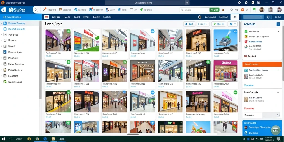Expand the second sidebar item's arrow

coord(1,29)
